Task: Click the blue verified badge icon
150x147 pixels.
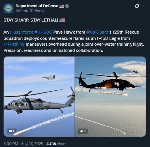Action: pos(67,6)
